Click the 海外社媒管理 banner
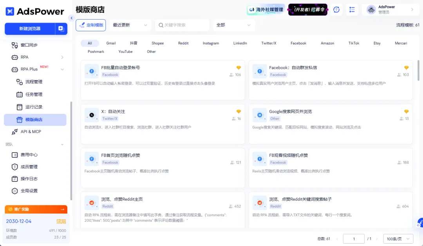Viewport: 423px width, 246px height. [x=266, y=9]
